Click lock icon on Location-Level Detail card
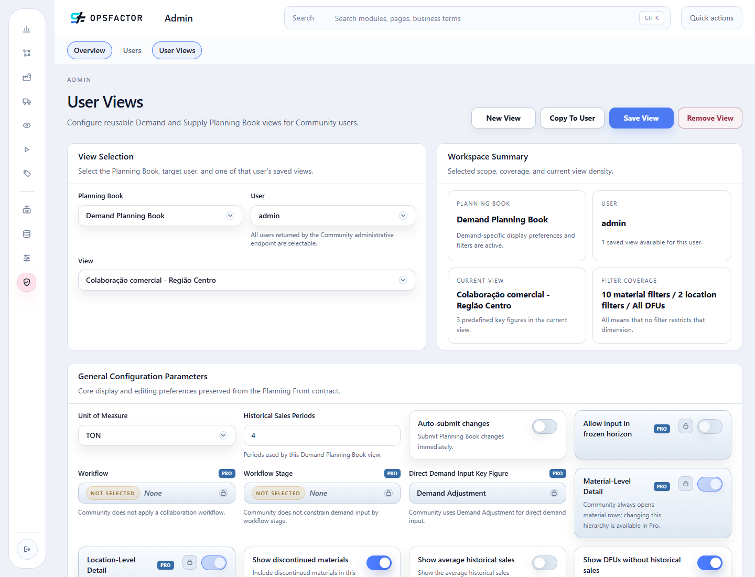The image size is (755, 577). tap(190, 562)
